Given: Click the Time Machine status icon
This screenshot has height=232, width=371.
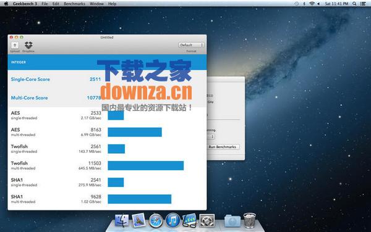Looking at the screenshot, I should click(x=296, y=4).
